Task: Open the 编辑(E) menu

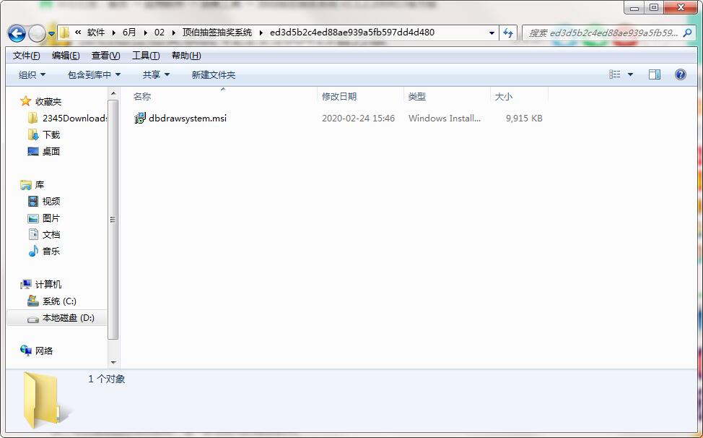Action: 66,56
